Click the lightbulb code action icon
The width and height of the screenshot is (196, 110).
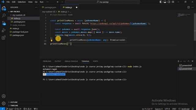click(x=51, y=40)
